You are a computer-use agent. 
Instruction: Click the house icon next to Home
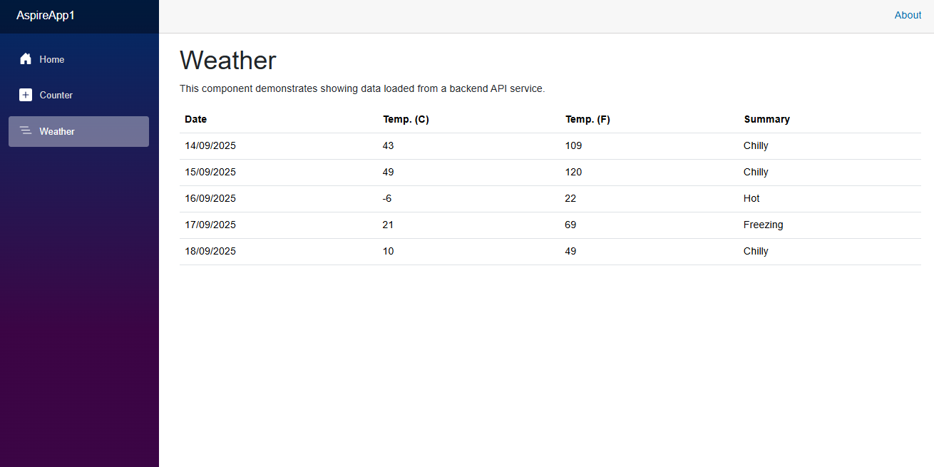pyautogui.click(x=26, y=59)
